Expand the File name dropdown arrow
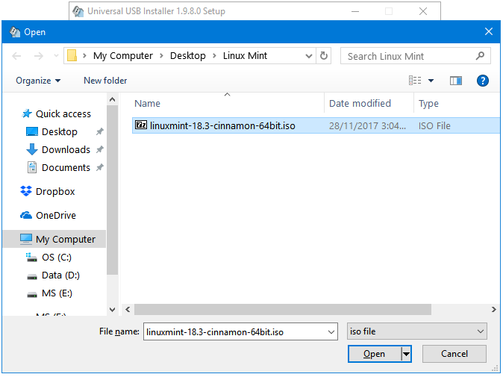The image size is (503, 377). coord(331,331)
